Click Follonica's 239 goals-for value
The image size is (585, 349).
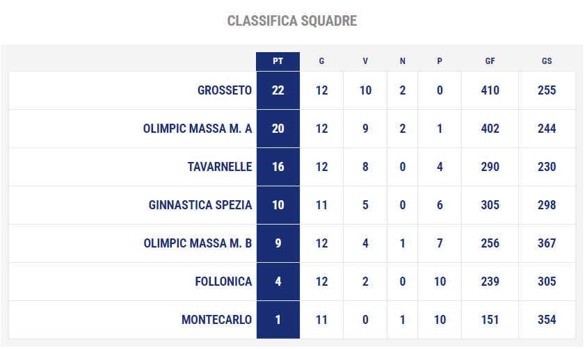tap(490, 282)
